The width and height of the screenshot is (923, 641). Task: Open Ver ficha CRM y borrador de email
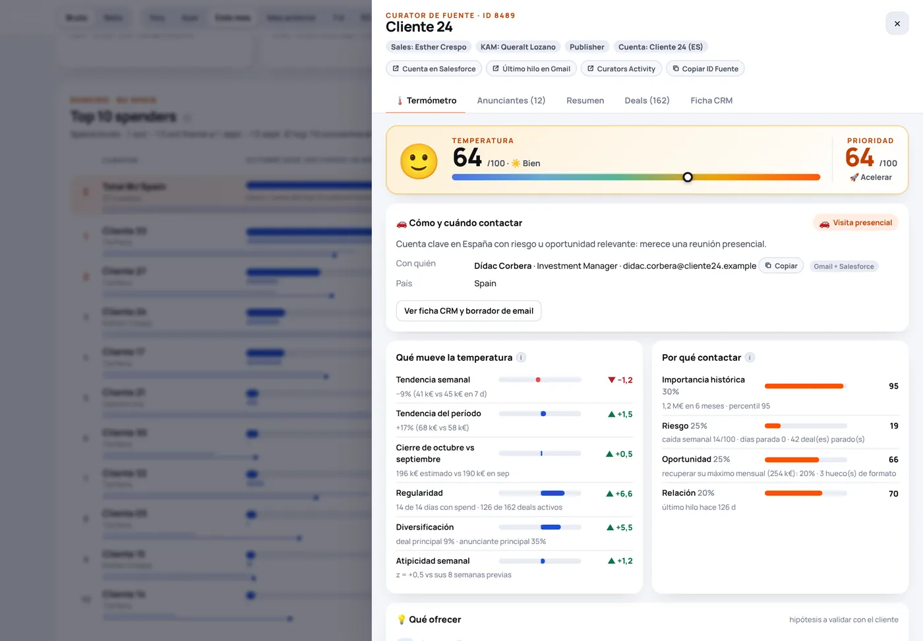click(469, 311)
